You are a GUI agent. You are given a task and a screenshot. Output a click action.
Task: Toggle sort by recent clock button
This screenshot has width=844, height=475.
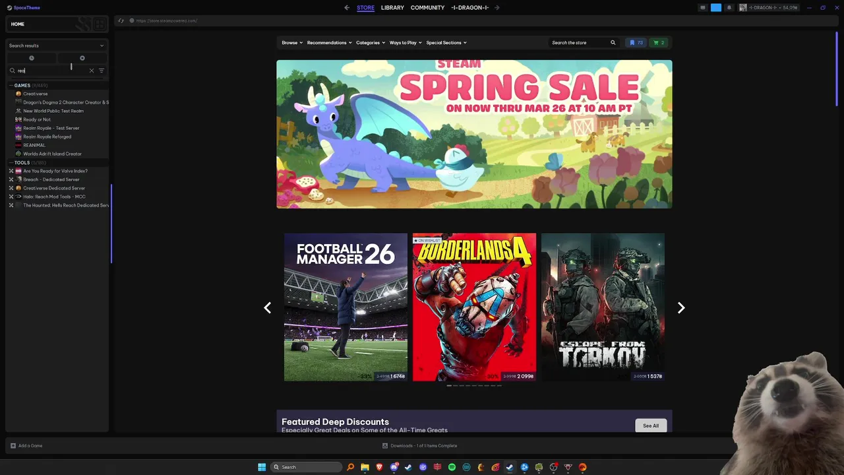[x=31, y=58]
